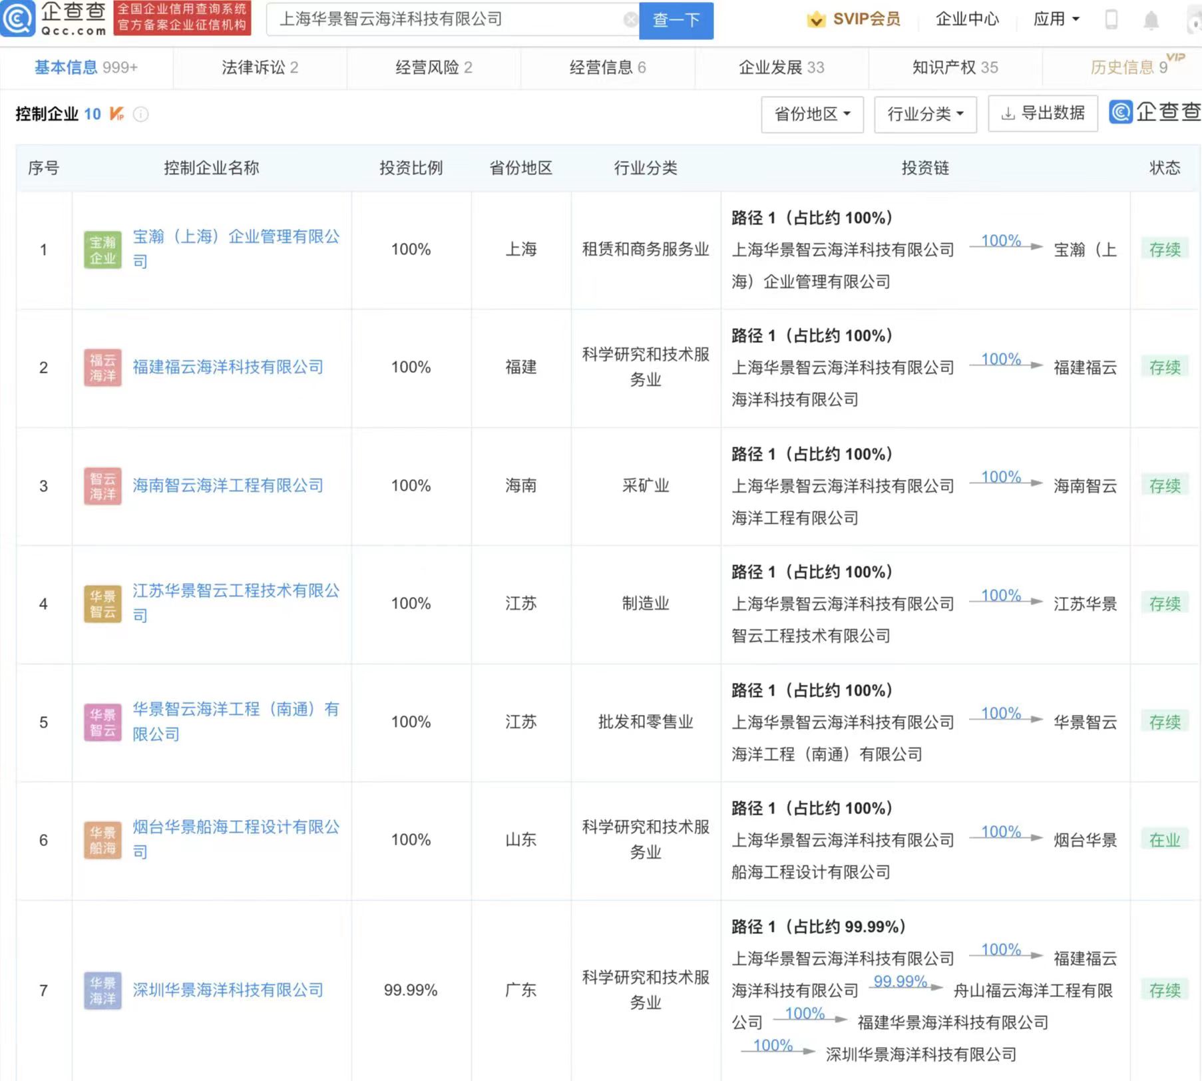This screenshot has width=1202, height=1081.
Task: Click 投资链 column header
Action: [x=925, y=168]
